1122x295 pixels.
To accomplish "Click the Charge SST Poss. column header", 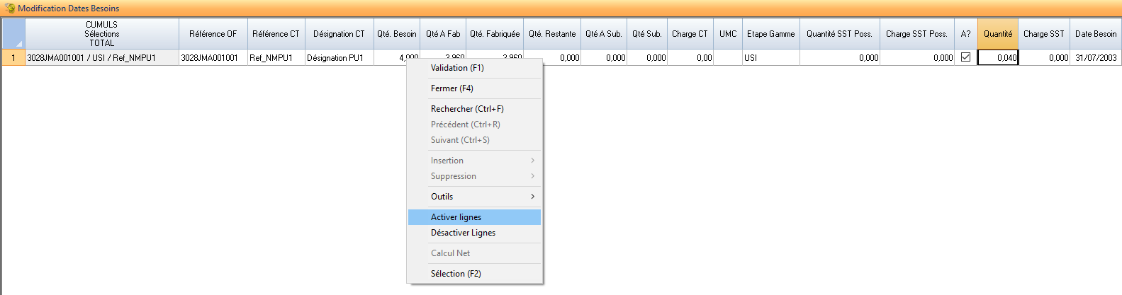I will tap(916, 34).
